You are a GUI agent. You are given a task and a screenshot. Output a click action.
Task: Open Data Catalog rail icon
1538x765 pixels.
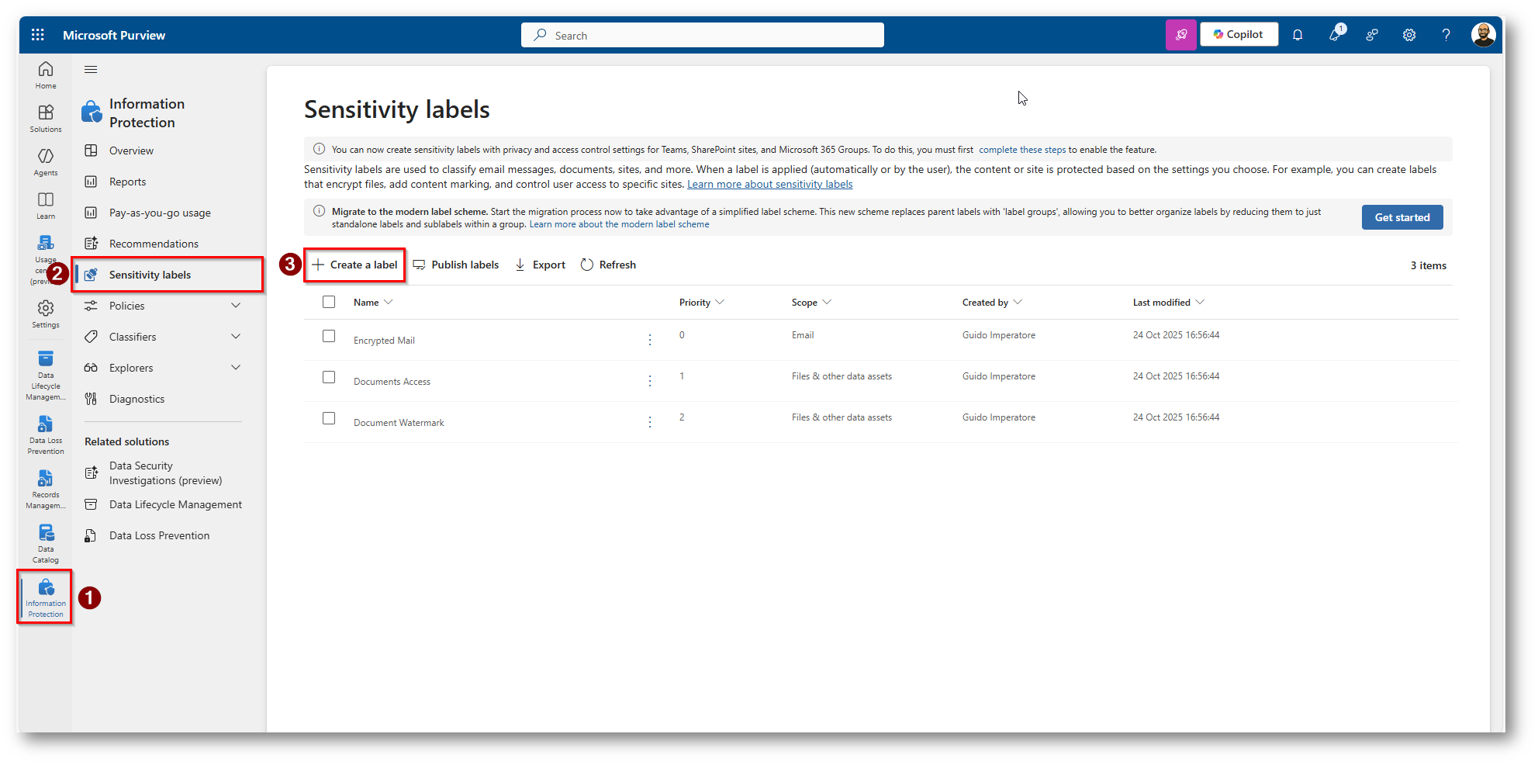click(46, 544)
